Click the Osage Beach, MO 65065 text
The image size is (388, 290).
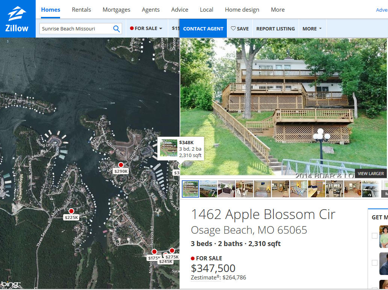point(249,230)
